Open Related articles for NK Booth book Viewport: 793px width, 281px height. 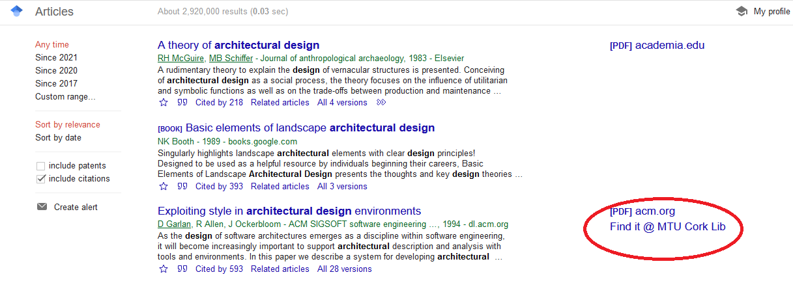click(x=280, y=187)
